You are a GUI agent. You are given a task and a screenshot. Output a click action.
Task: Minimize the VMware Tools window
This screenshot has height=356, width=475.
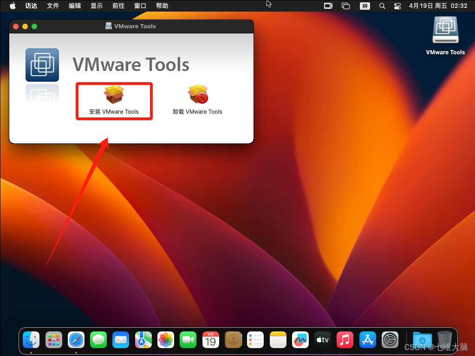(x=25, y=26)
